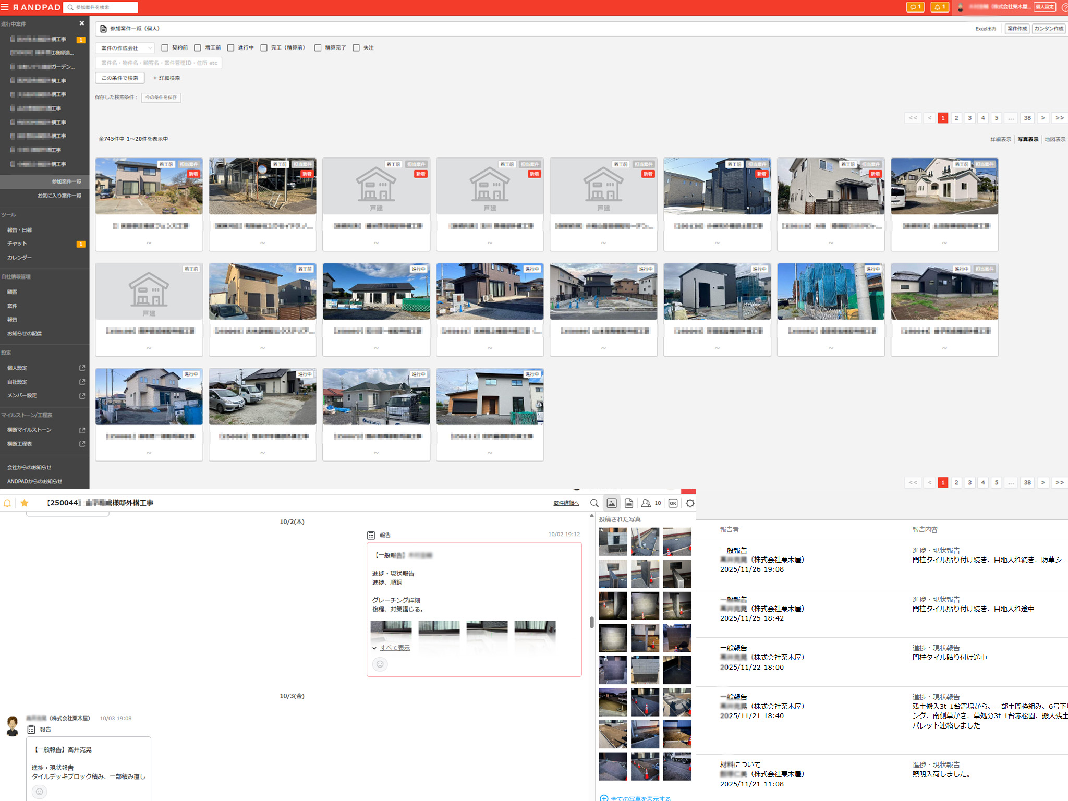Image resolution: width=1068 pixels, height=801 pixels.
Task: Open the 案件の作成会社 dropdown
Action: [125, 48]
